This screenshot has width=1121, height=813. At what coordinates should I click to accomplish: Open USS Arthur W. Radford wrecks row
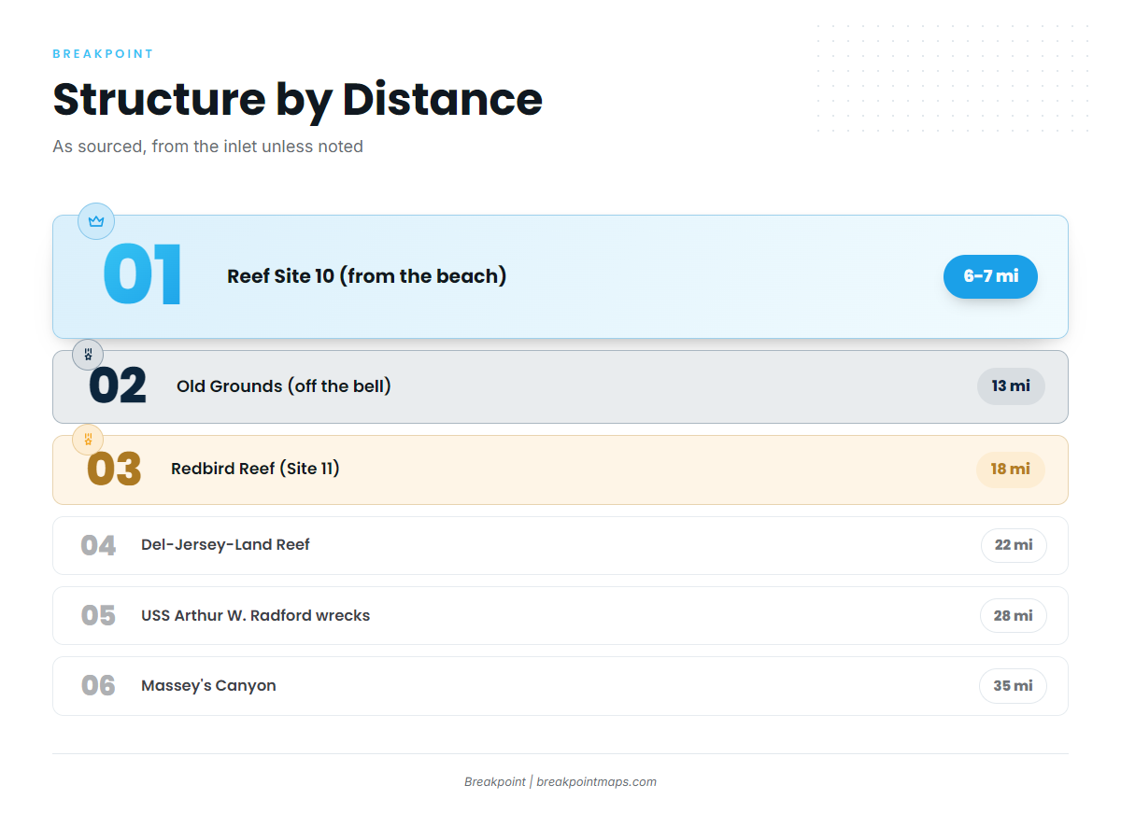click(560, 616)
